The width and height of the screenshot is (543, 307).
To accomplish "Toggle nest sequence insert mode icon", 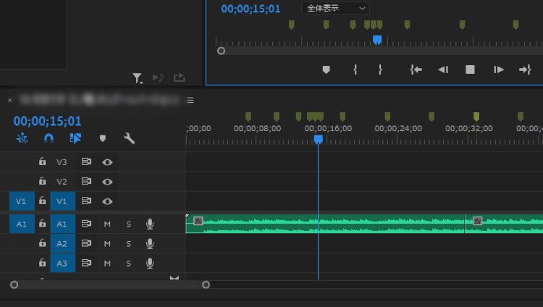I will 22,138.
